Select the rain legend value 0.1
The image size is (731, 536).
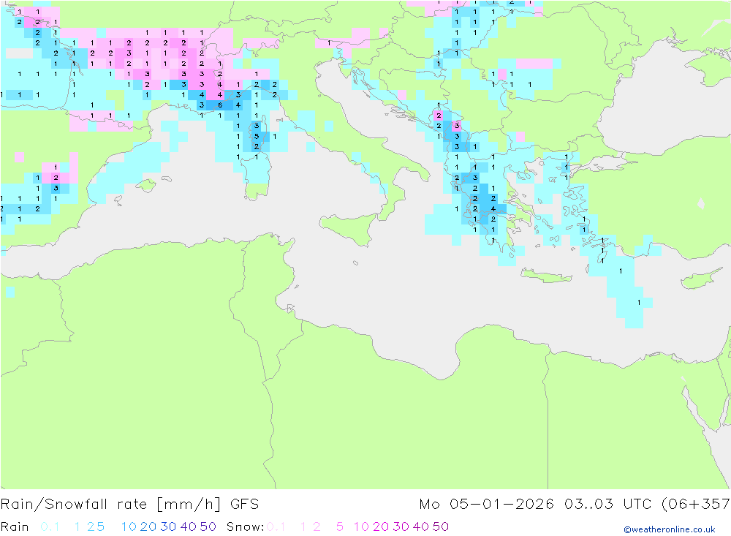coord(50,526)
